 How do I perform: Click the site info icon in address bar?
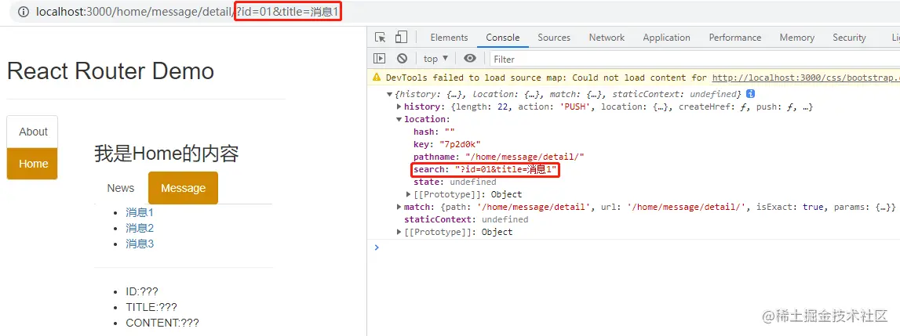pos(23,12)
